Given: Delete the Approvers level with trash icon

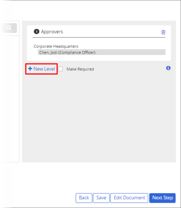Looking at the screenshot, I should point(163,32).
